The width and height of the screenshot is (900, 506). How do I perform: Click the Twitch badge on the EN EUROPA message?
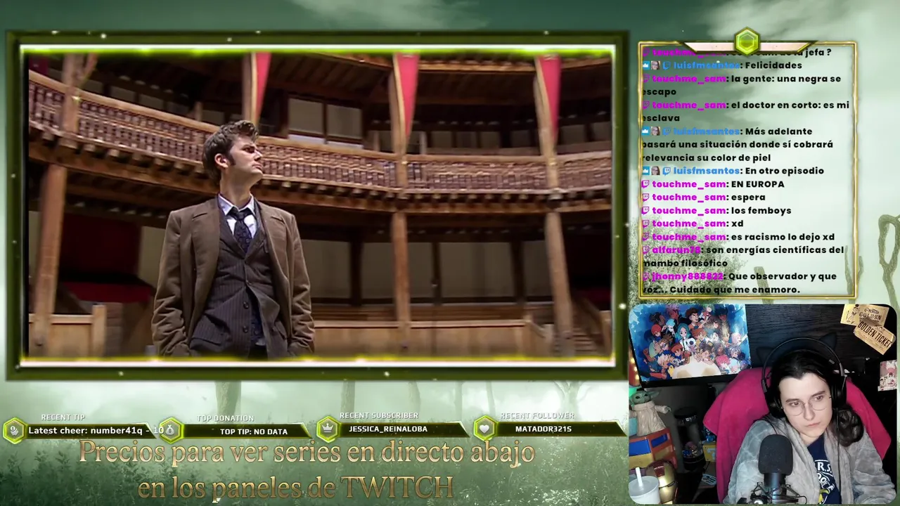[x=646, y=184]
